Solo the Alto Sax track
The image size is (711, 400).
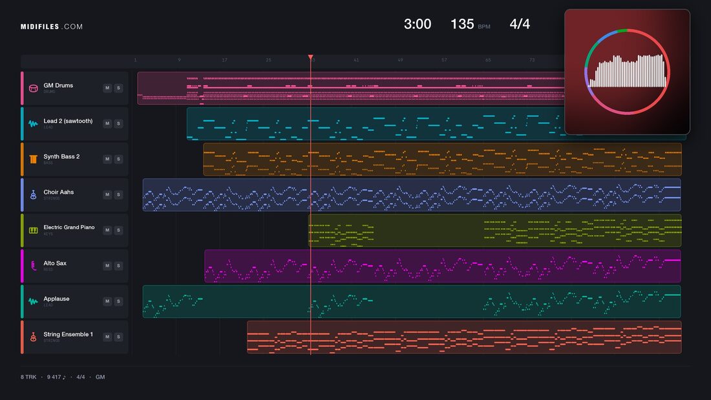[118, 266]
